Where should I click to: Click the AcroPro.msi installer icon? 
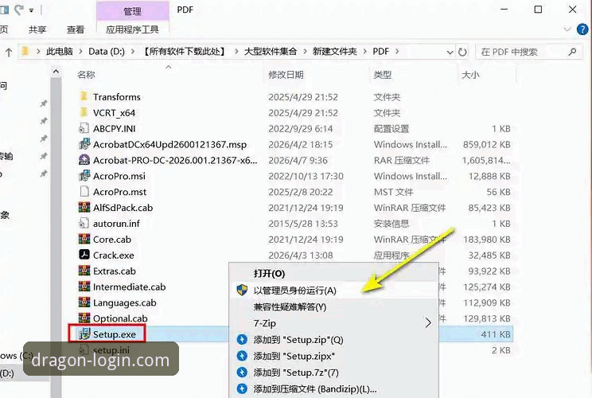pos(84,176)
